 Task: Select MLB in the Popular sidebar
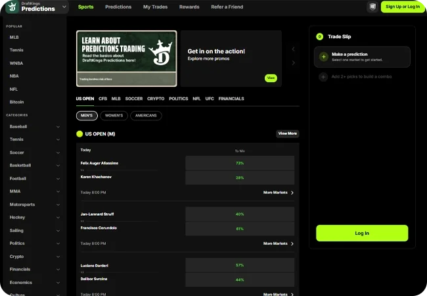point(14,37)
